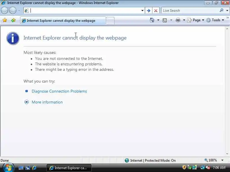Click the network connection tray icon
Image resolution: width=230 pixels, height=172 pixels.
point(202,167)
